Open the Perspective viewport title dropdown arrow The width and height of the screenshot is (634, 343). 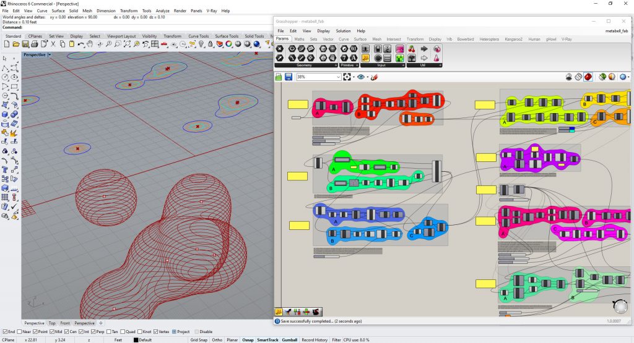tap(50, 54)
